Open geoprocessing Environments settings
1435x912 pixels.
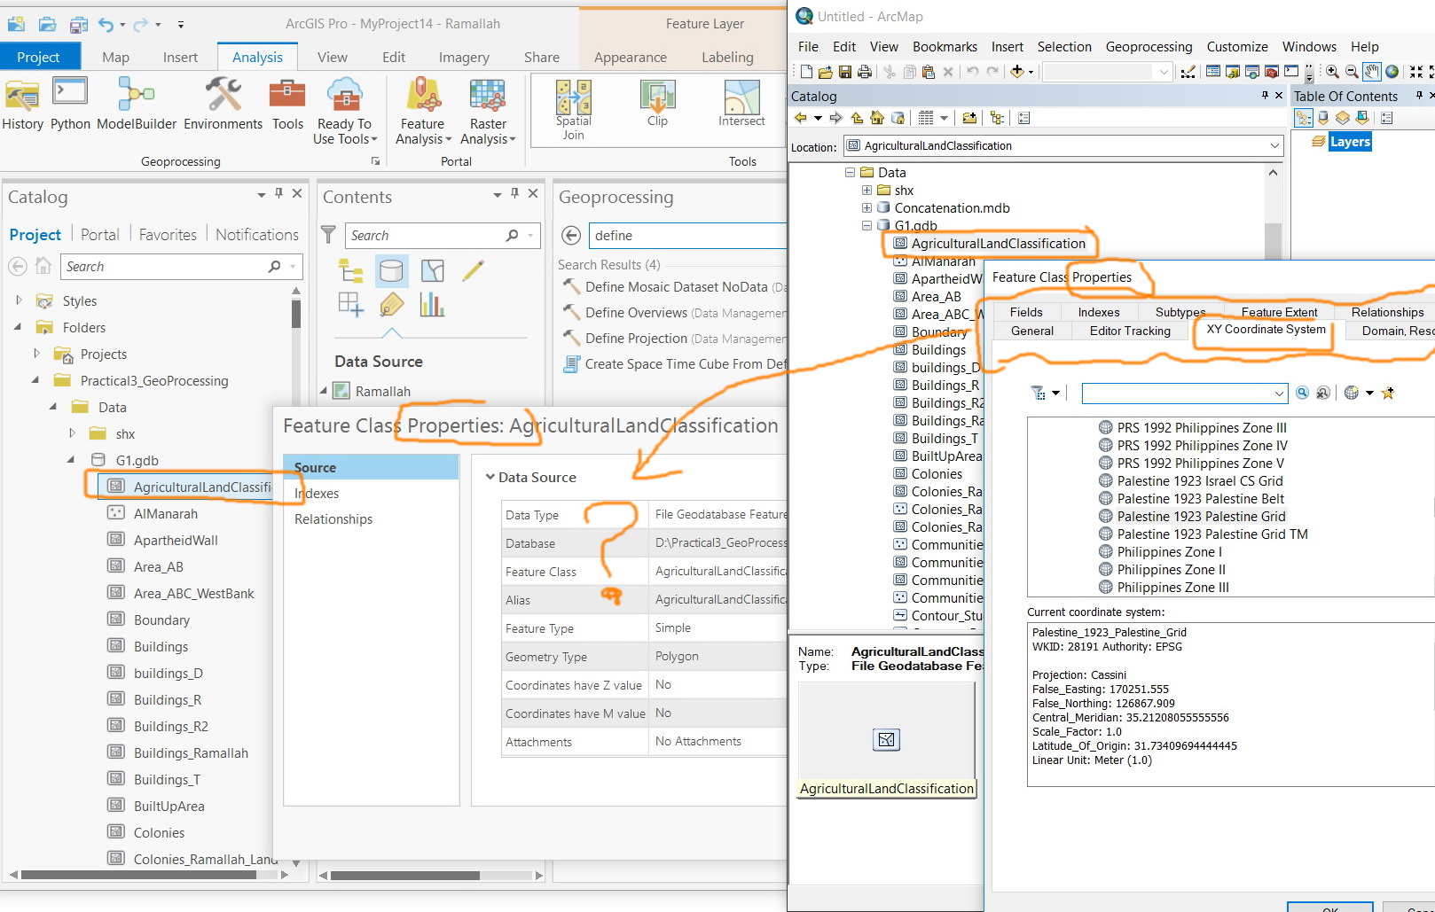tap(223, 105)
